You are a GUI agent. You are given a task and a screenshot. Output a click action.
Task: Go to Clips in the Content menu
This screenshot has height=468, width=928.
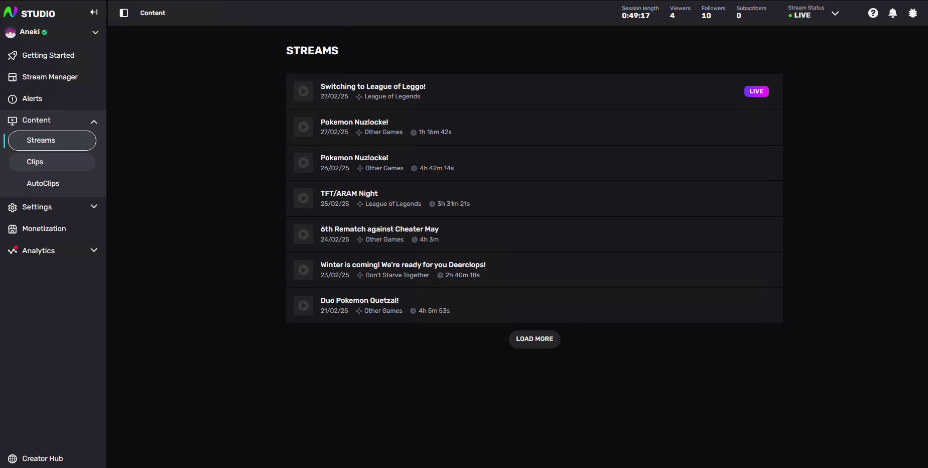click(35, 162)
